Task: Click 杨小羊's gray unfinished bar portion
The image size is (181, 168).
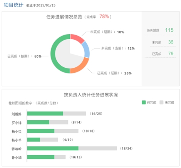Action: [x=49, y=140]
